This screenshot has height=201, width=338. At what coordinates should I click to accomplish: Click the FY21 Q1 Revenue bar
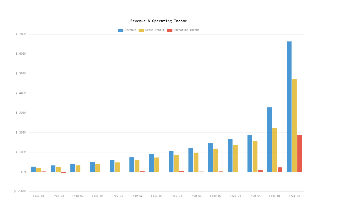pos(269,140)
